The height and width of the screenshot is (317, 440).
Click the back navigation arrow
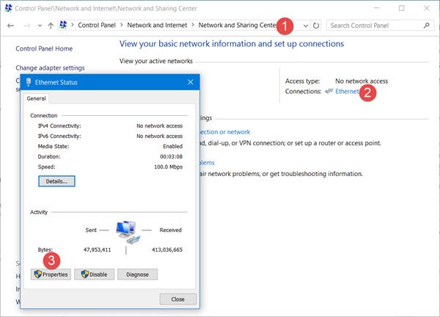point(11,25)
